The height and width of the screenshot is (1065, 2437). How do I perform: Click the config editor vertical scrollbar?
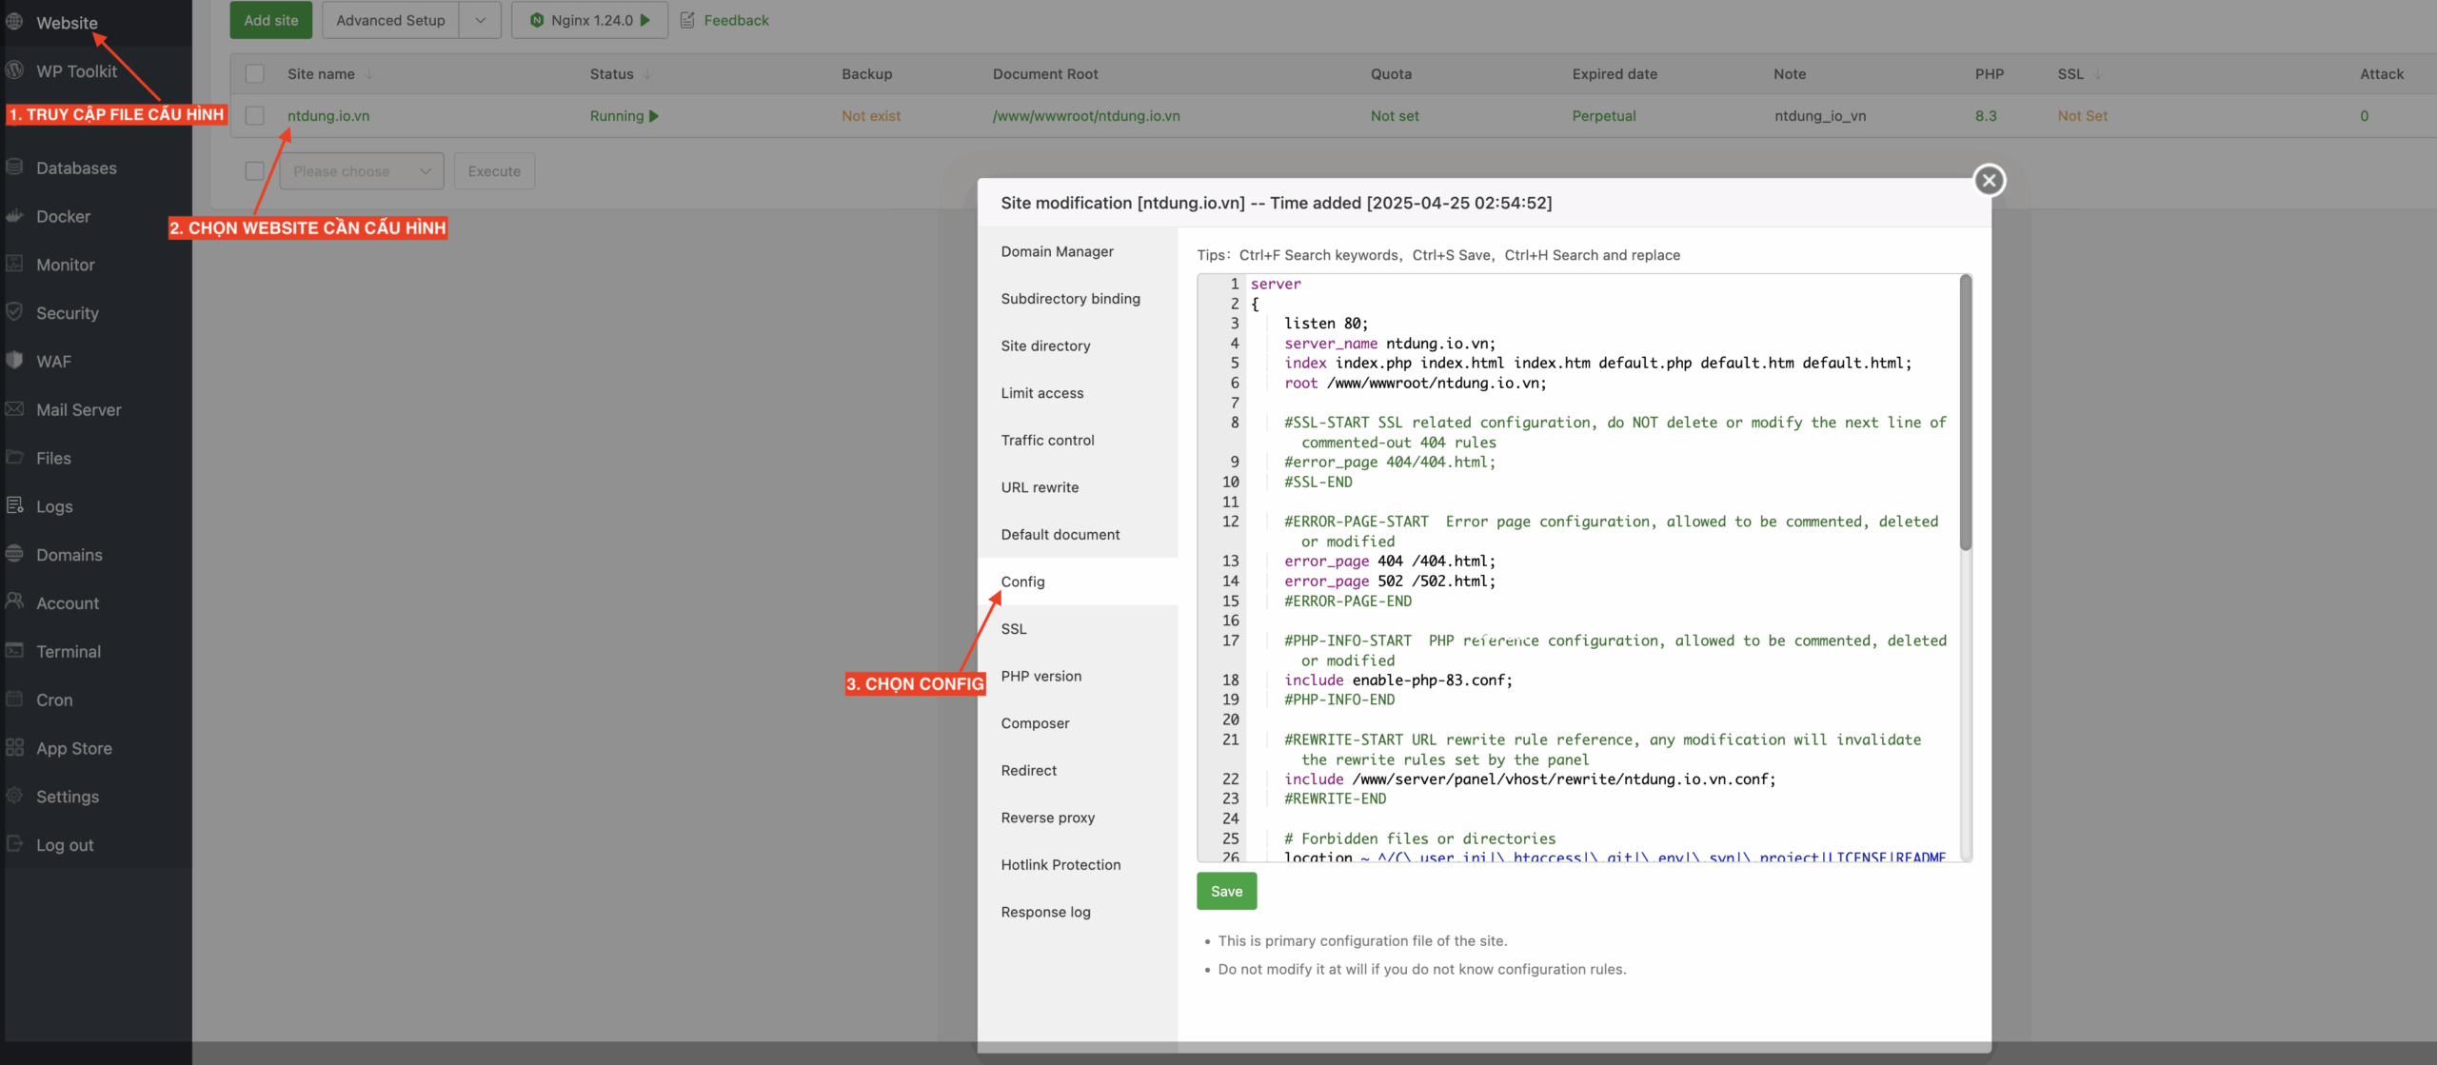tap(1965, 414)
